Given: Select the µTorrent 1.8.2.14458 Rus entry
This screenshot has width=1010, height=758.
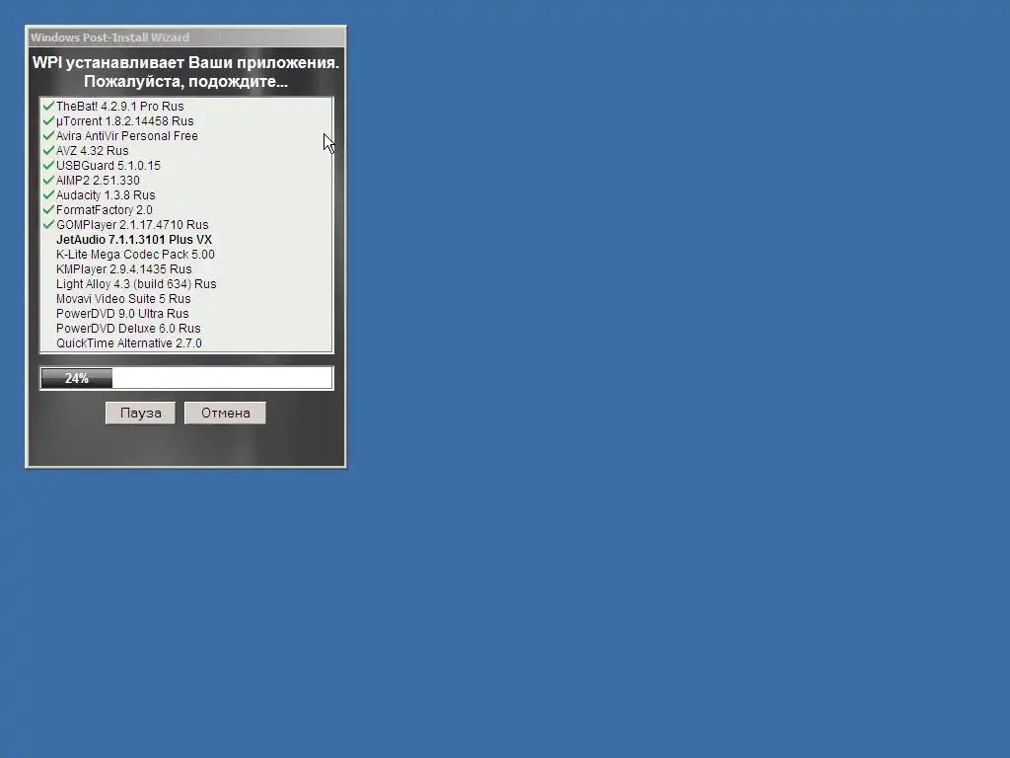Looking at the screenshot, I should tap(125, 121).
